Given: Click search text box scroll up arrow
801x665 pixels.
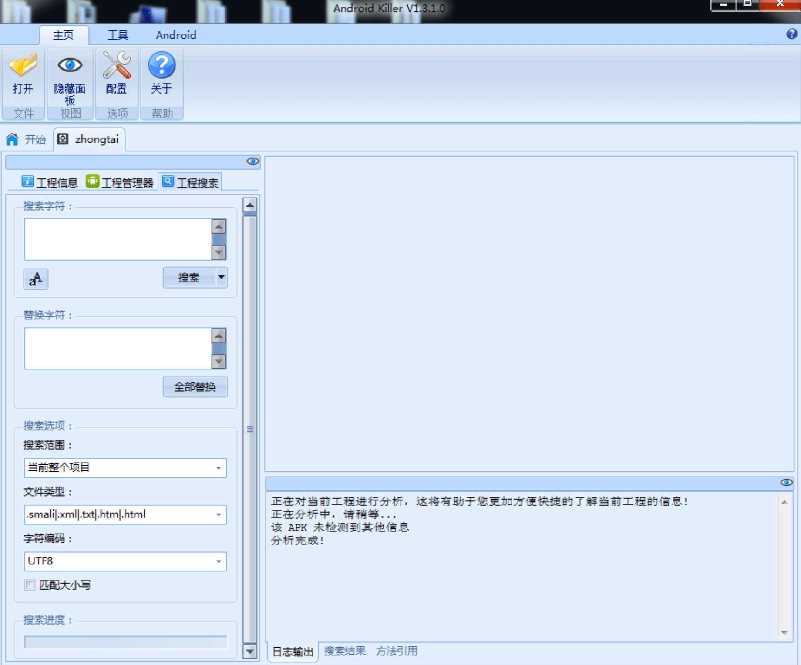Looking at the screenshot, I should (x=219, y=226).
